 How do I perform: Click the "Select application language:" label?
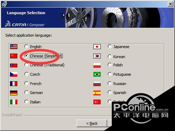point(28,35)
